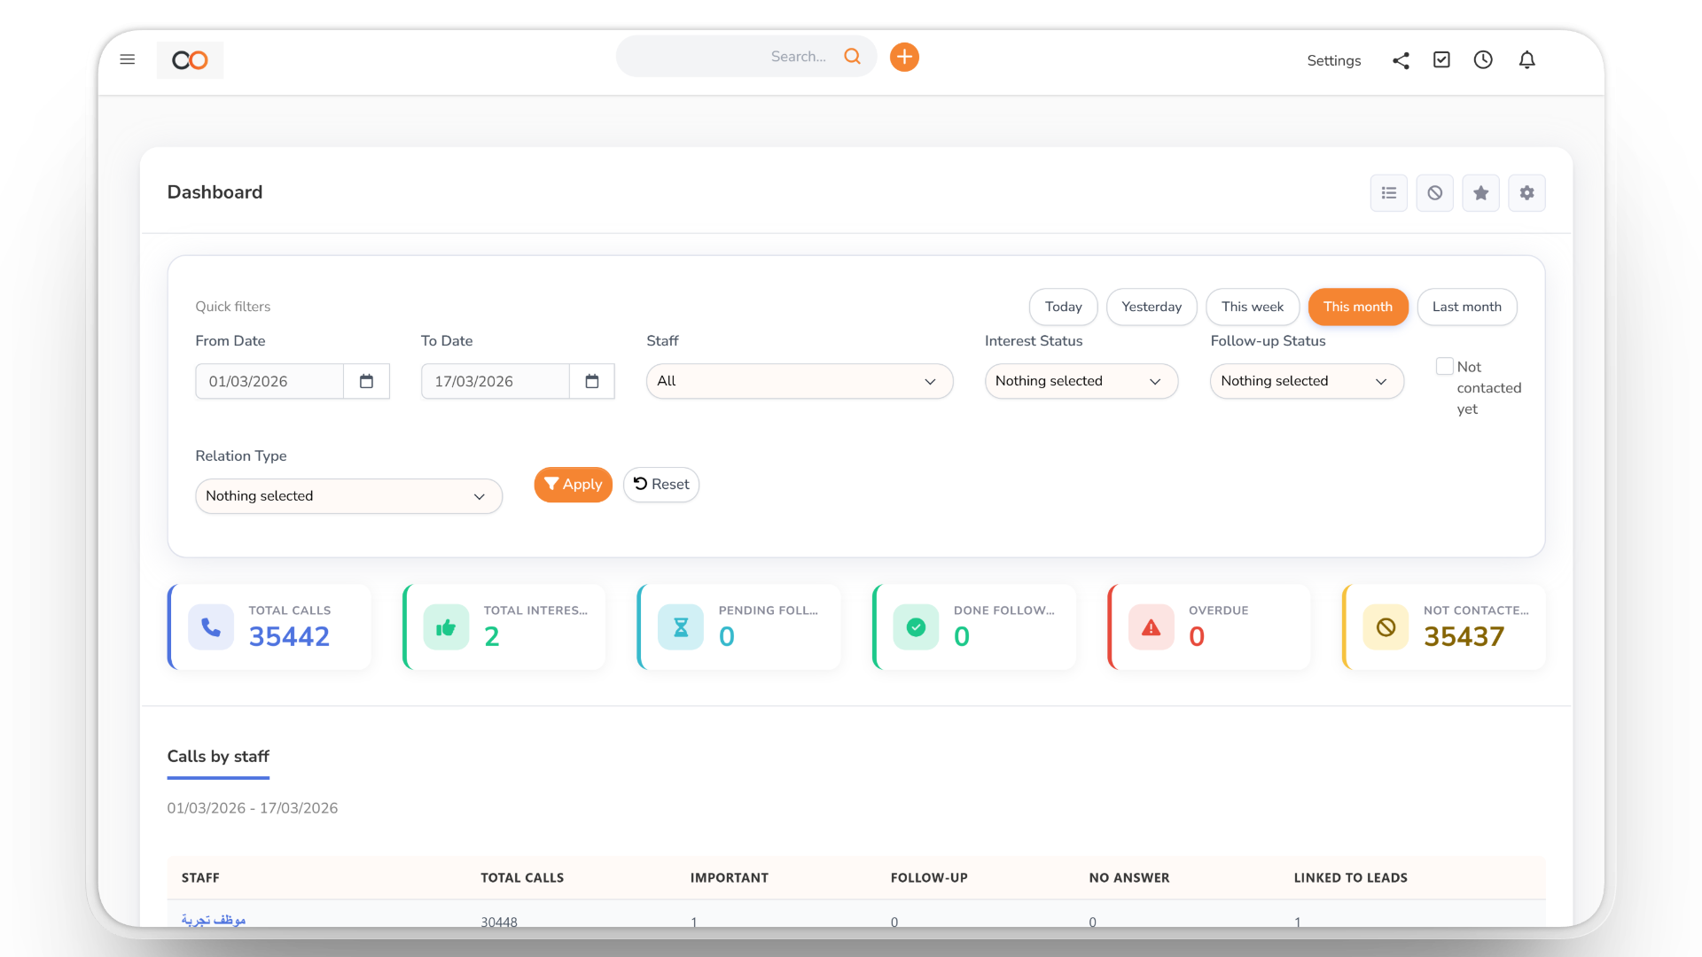Open the Interest Status dropdown
Viewport: 1702px width, 957px height.
[1081, 381]
